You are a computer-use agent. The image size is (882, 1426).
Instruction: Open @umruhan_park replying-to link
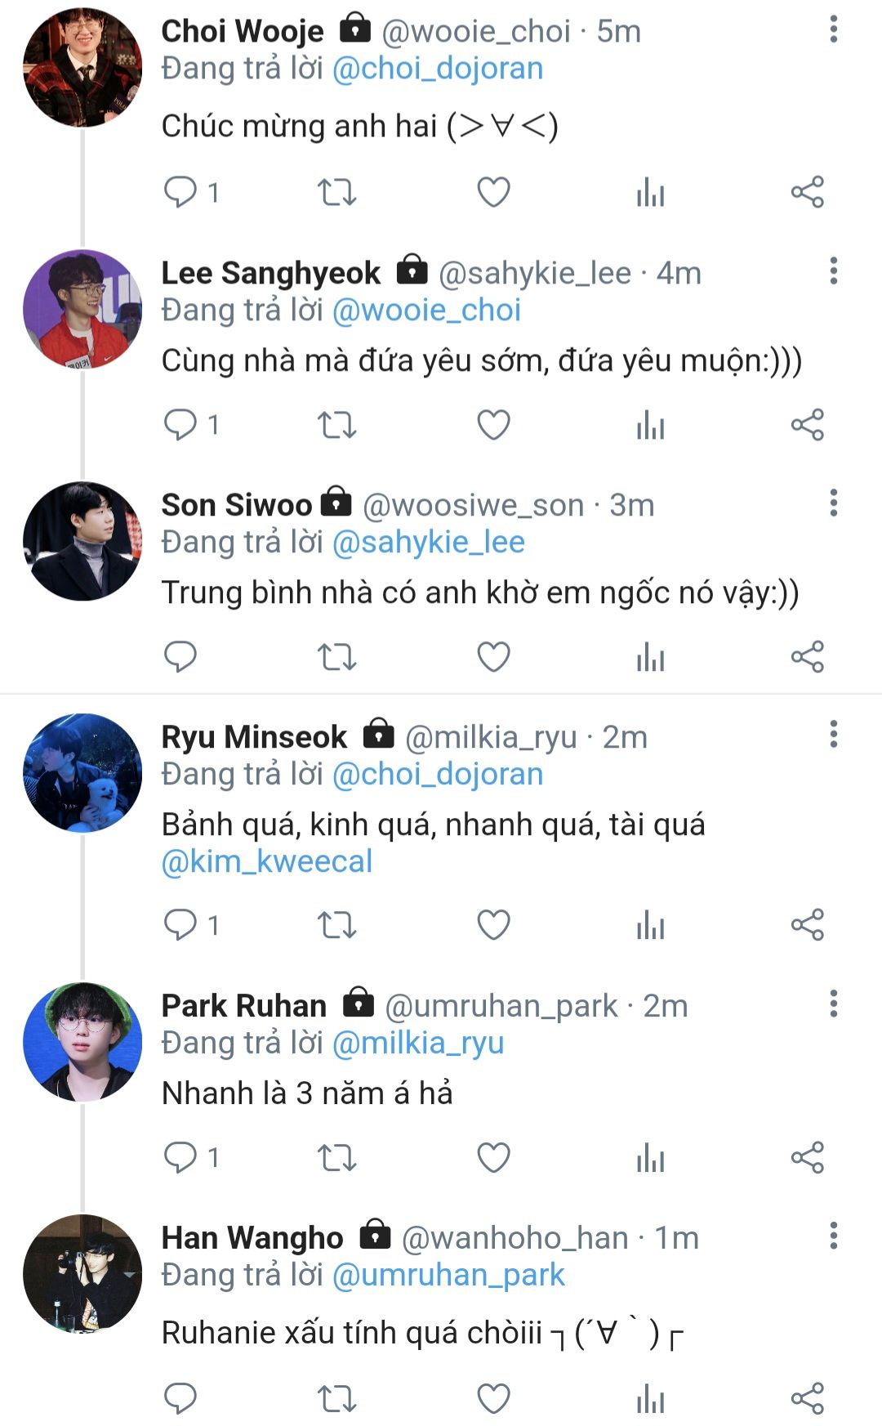448,1275
